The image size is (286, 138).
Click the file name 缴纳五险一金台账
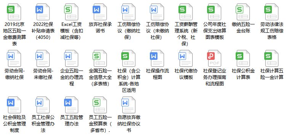(x=243, y=27)
